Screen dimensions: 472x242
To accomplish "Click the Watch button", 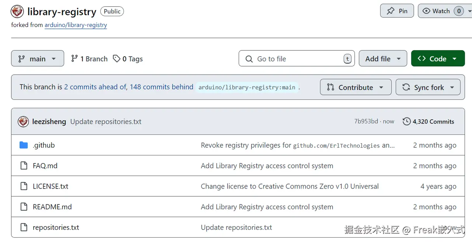I will tap(437, 11).
